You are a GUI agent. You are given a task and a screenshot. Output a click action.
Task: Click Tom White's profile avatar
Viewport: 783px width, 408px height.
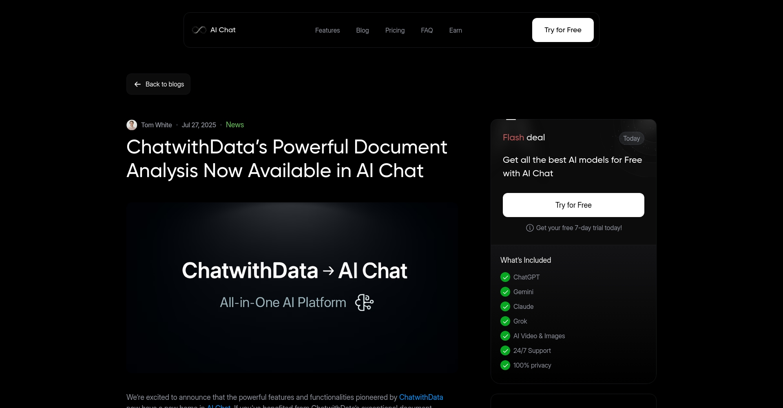(x=131, y=125)
